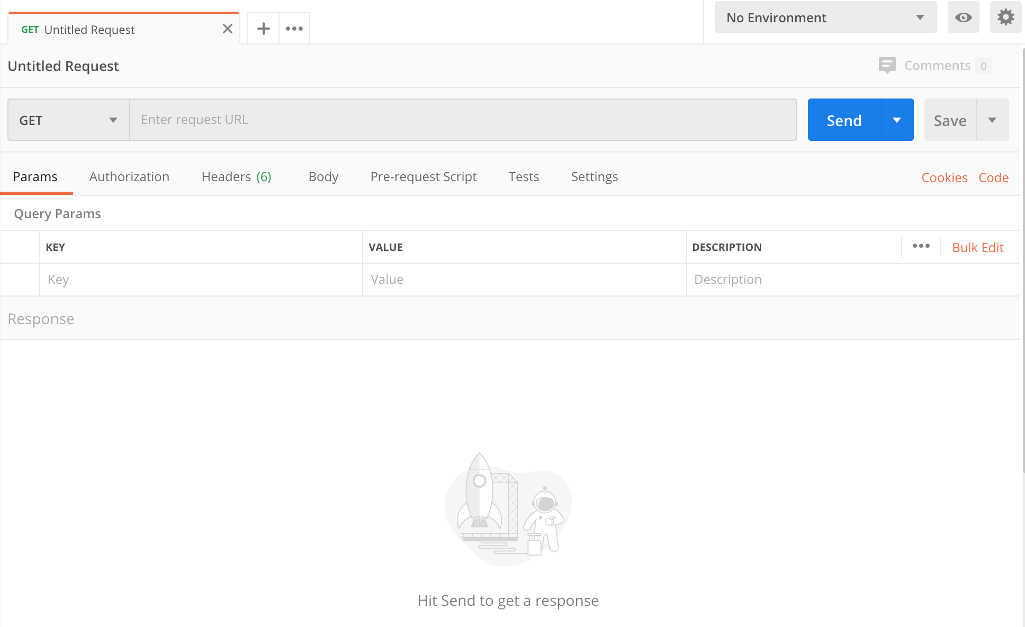Click the Comments speech bubble icon
The width and height of the screenshot is (1025, 627).
887,66
